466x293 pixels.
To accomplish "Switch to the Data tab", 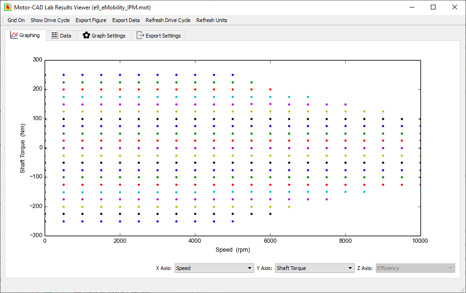I will pyautogui.click(x=62, y=35).
